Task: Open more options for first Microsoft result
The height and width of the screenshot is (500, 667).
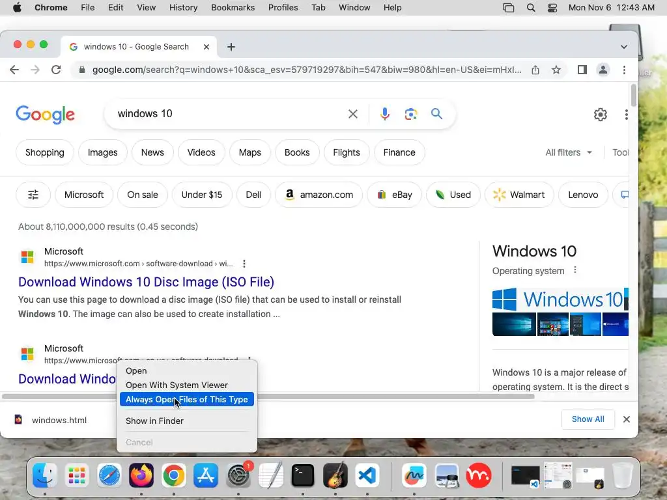Action: pyautogui.click(x=244, y=264)
